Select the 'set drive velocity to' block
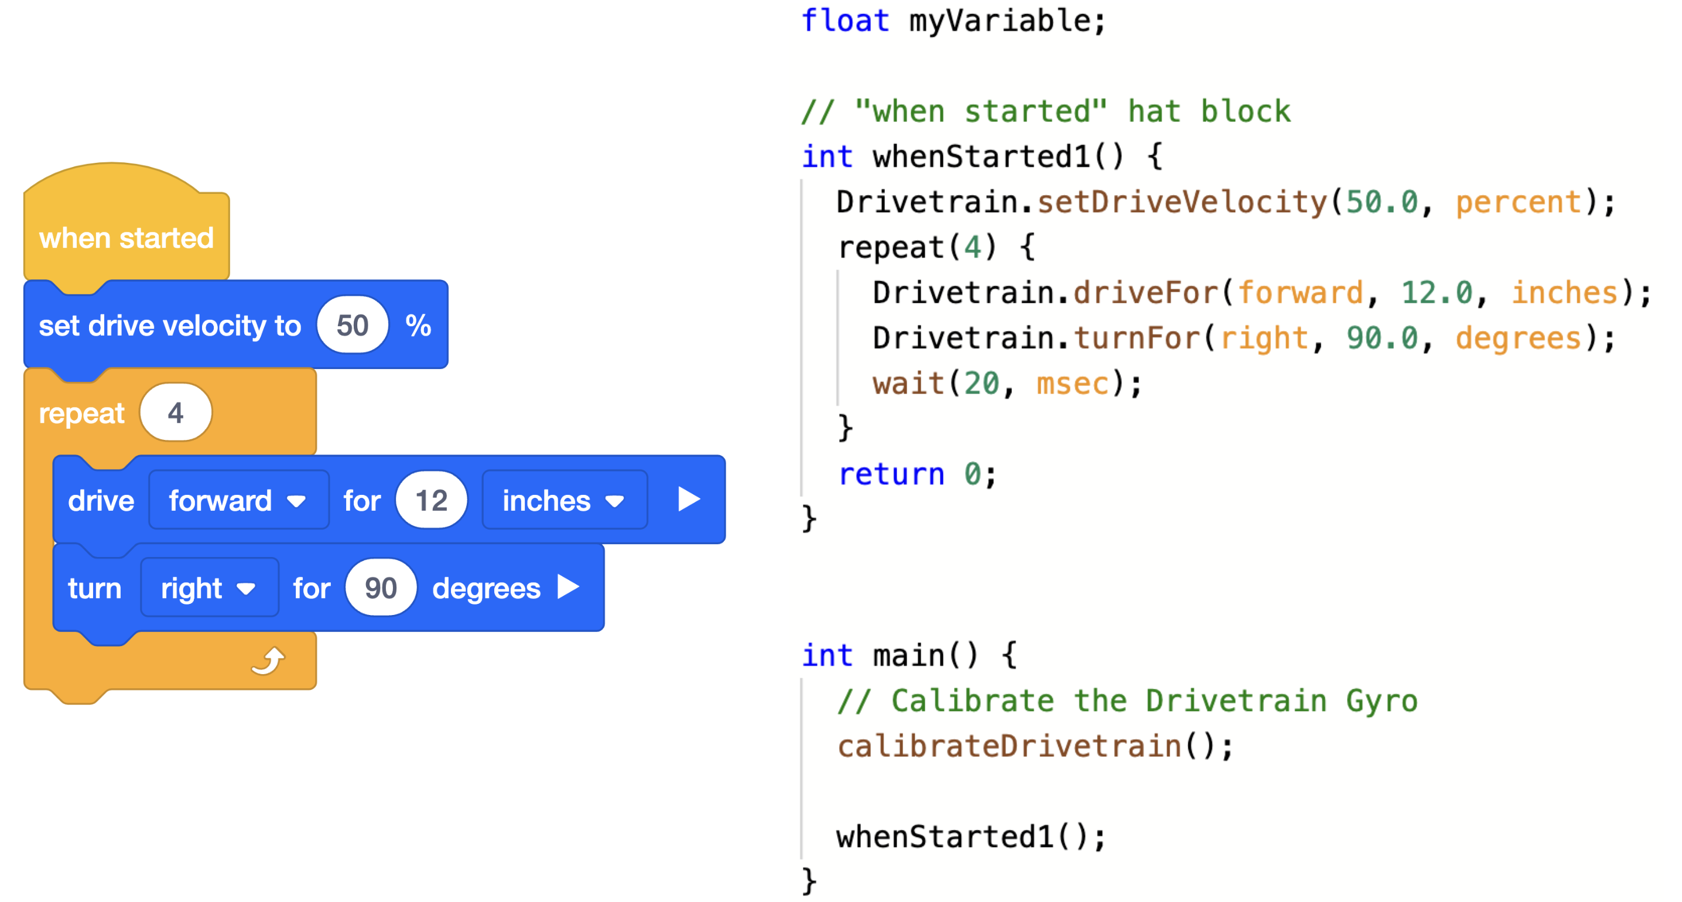This screenshot has width=1682, height=902. (170, 325)
